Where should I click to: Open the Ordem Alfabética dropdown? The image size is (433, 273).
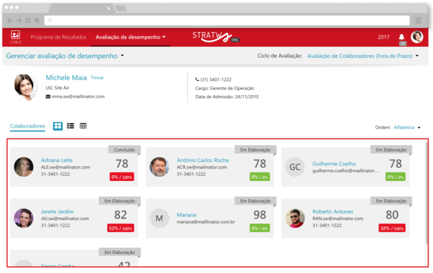coord(407,127)
